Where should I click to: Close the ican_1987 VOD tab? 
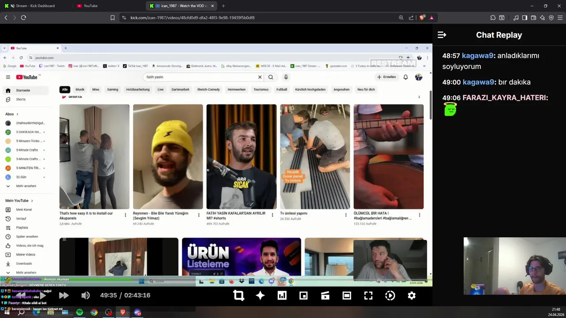[213, 6]
